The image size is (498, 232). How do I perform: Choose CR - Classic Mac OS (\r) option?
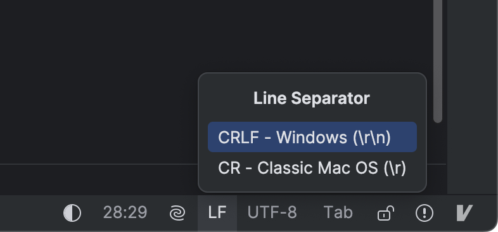tap(312, 168)
